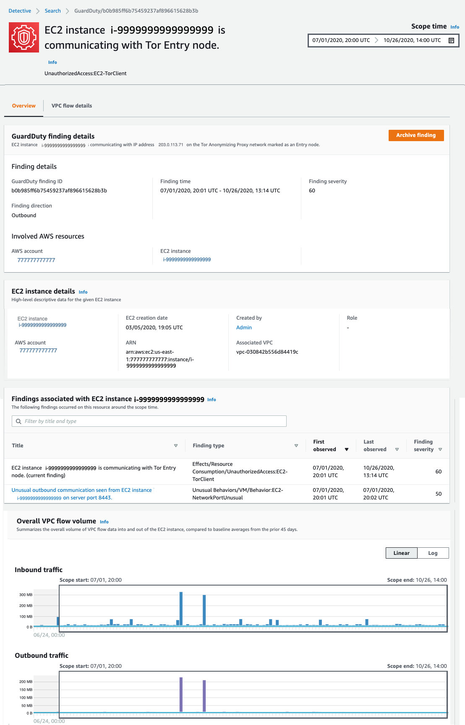This screenshot has height=725, width=465.
Task: Click the current finding row title
Action: pos(94,472)
